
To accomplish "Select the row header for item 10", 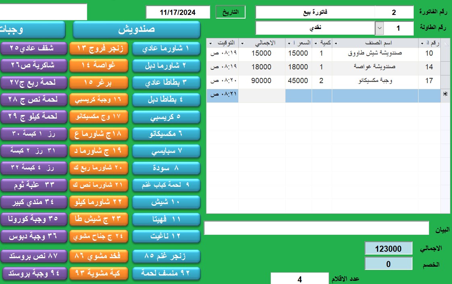I will (445, 53).
